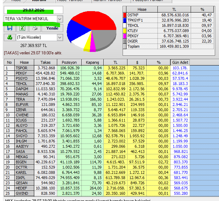Select the MEKAG ticker cell

(24, 157)
